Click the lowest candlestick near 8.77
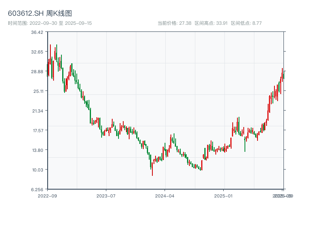This screenshot has width=315, height=236. tap(152, 169)
